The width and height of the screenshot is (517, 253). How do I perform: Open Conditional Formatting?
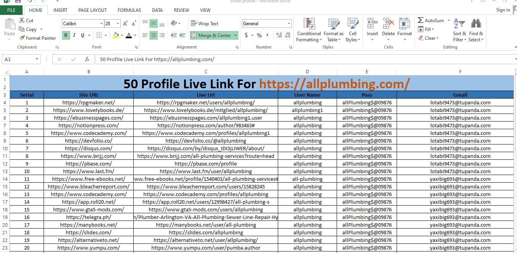tap(308, 29)
